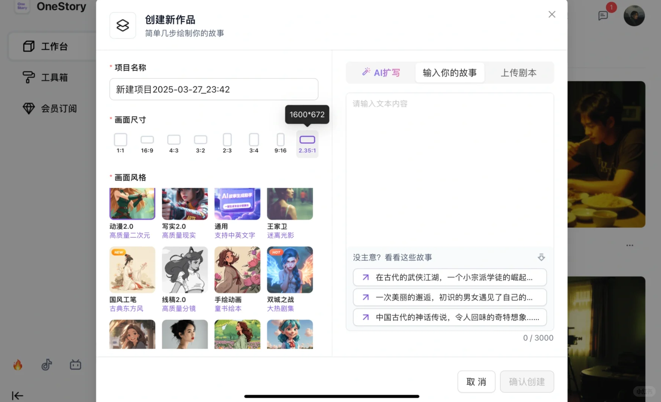Select the 动漫2.0 style thumbnail

pos(132,203)
